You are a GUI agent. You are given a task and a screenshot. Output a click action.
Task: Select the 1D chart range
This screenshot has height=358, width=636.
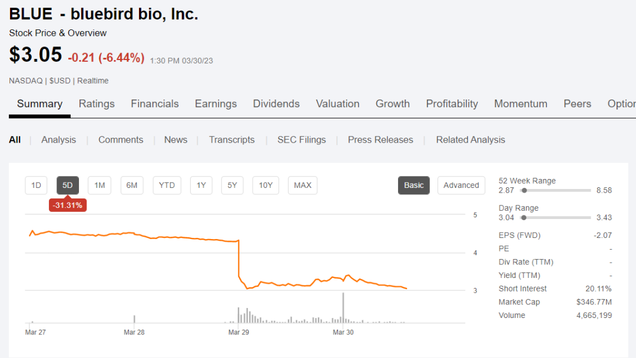pos(36,185)
